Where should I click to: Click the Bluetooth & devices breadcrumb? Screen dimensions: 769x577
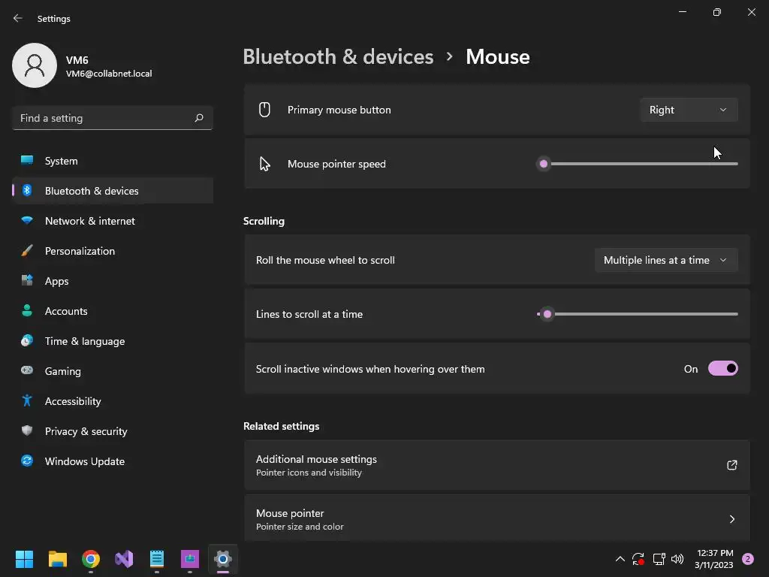pos(338,56)
